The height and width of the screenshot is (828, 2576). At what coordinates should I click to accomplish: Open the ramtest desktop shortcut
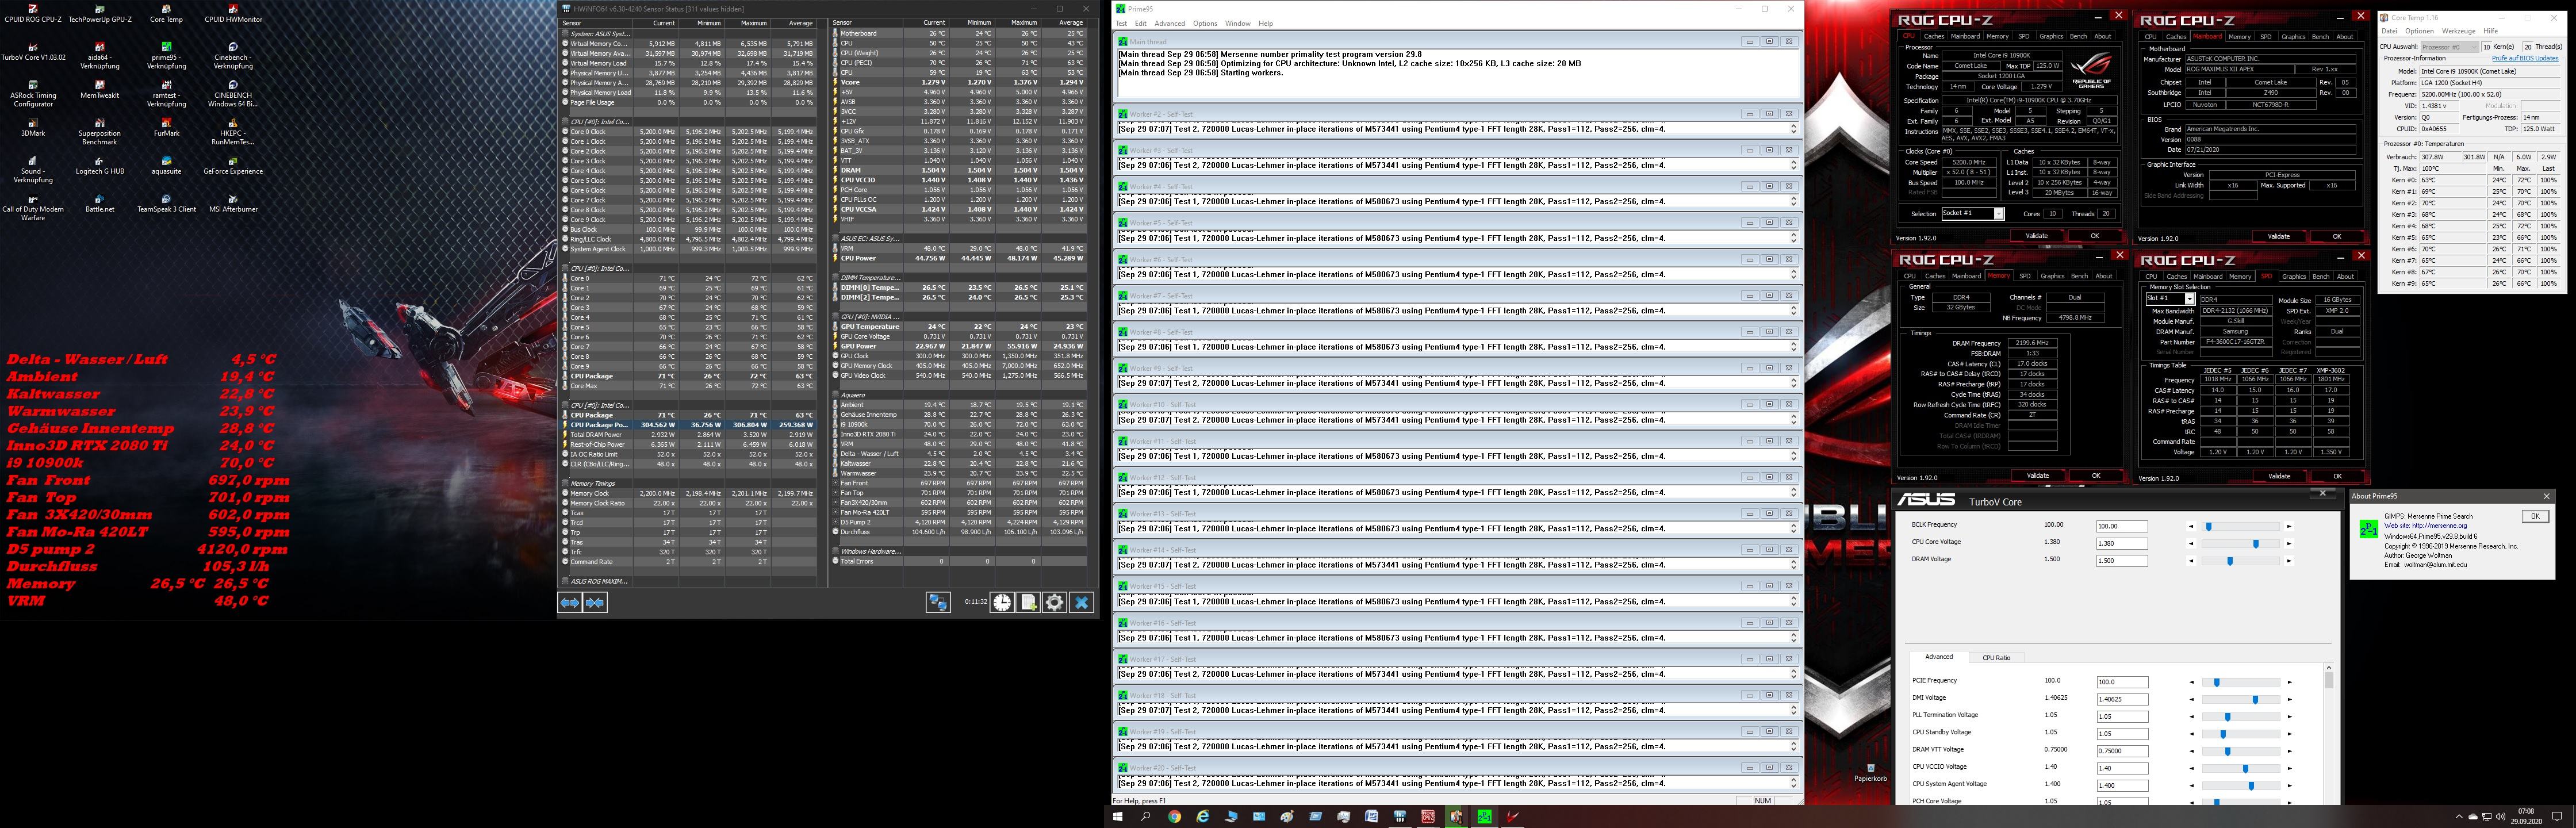coord(166,94)
